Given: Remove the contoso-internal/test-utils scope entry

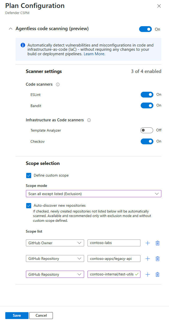Looking at the screenshot, I should coord(158,275).
